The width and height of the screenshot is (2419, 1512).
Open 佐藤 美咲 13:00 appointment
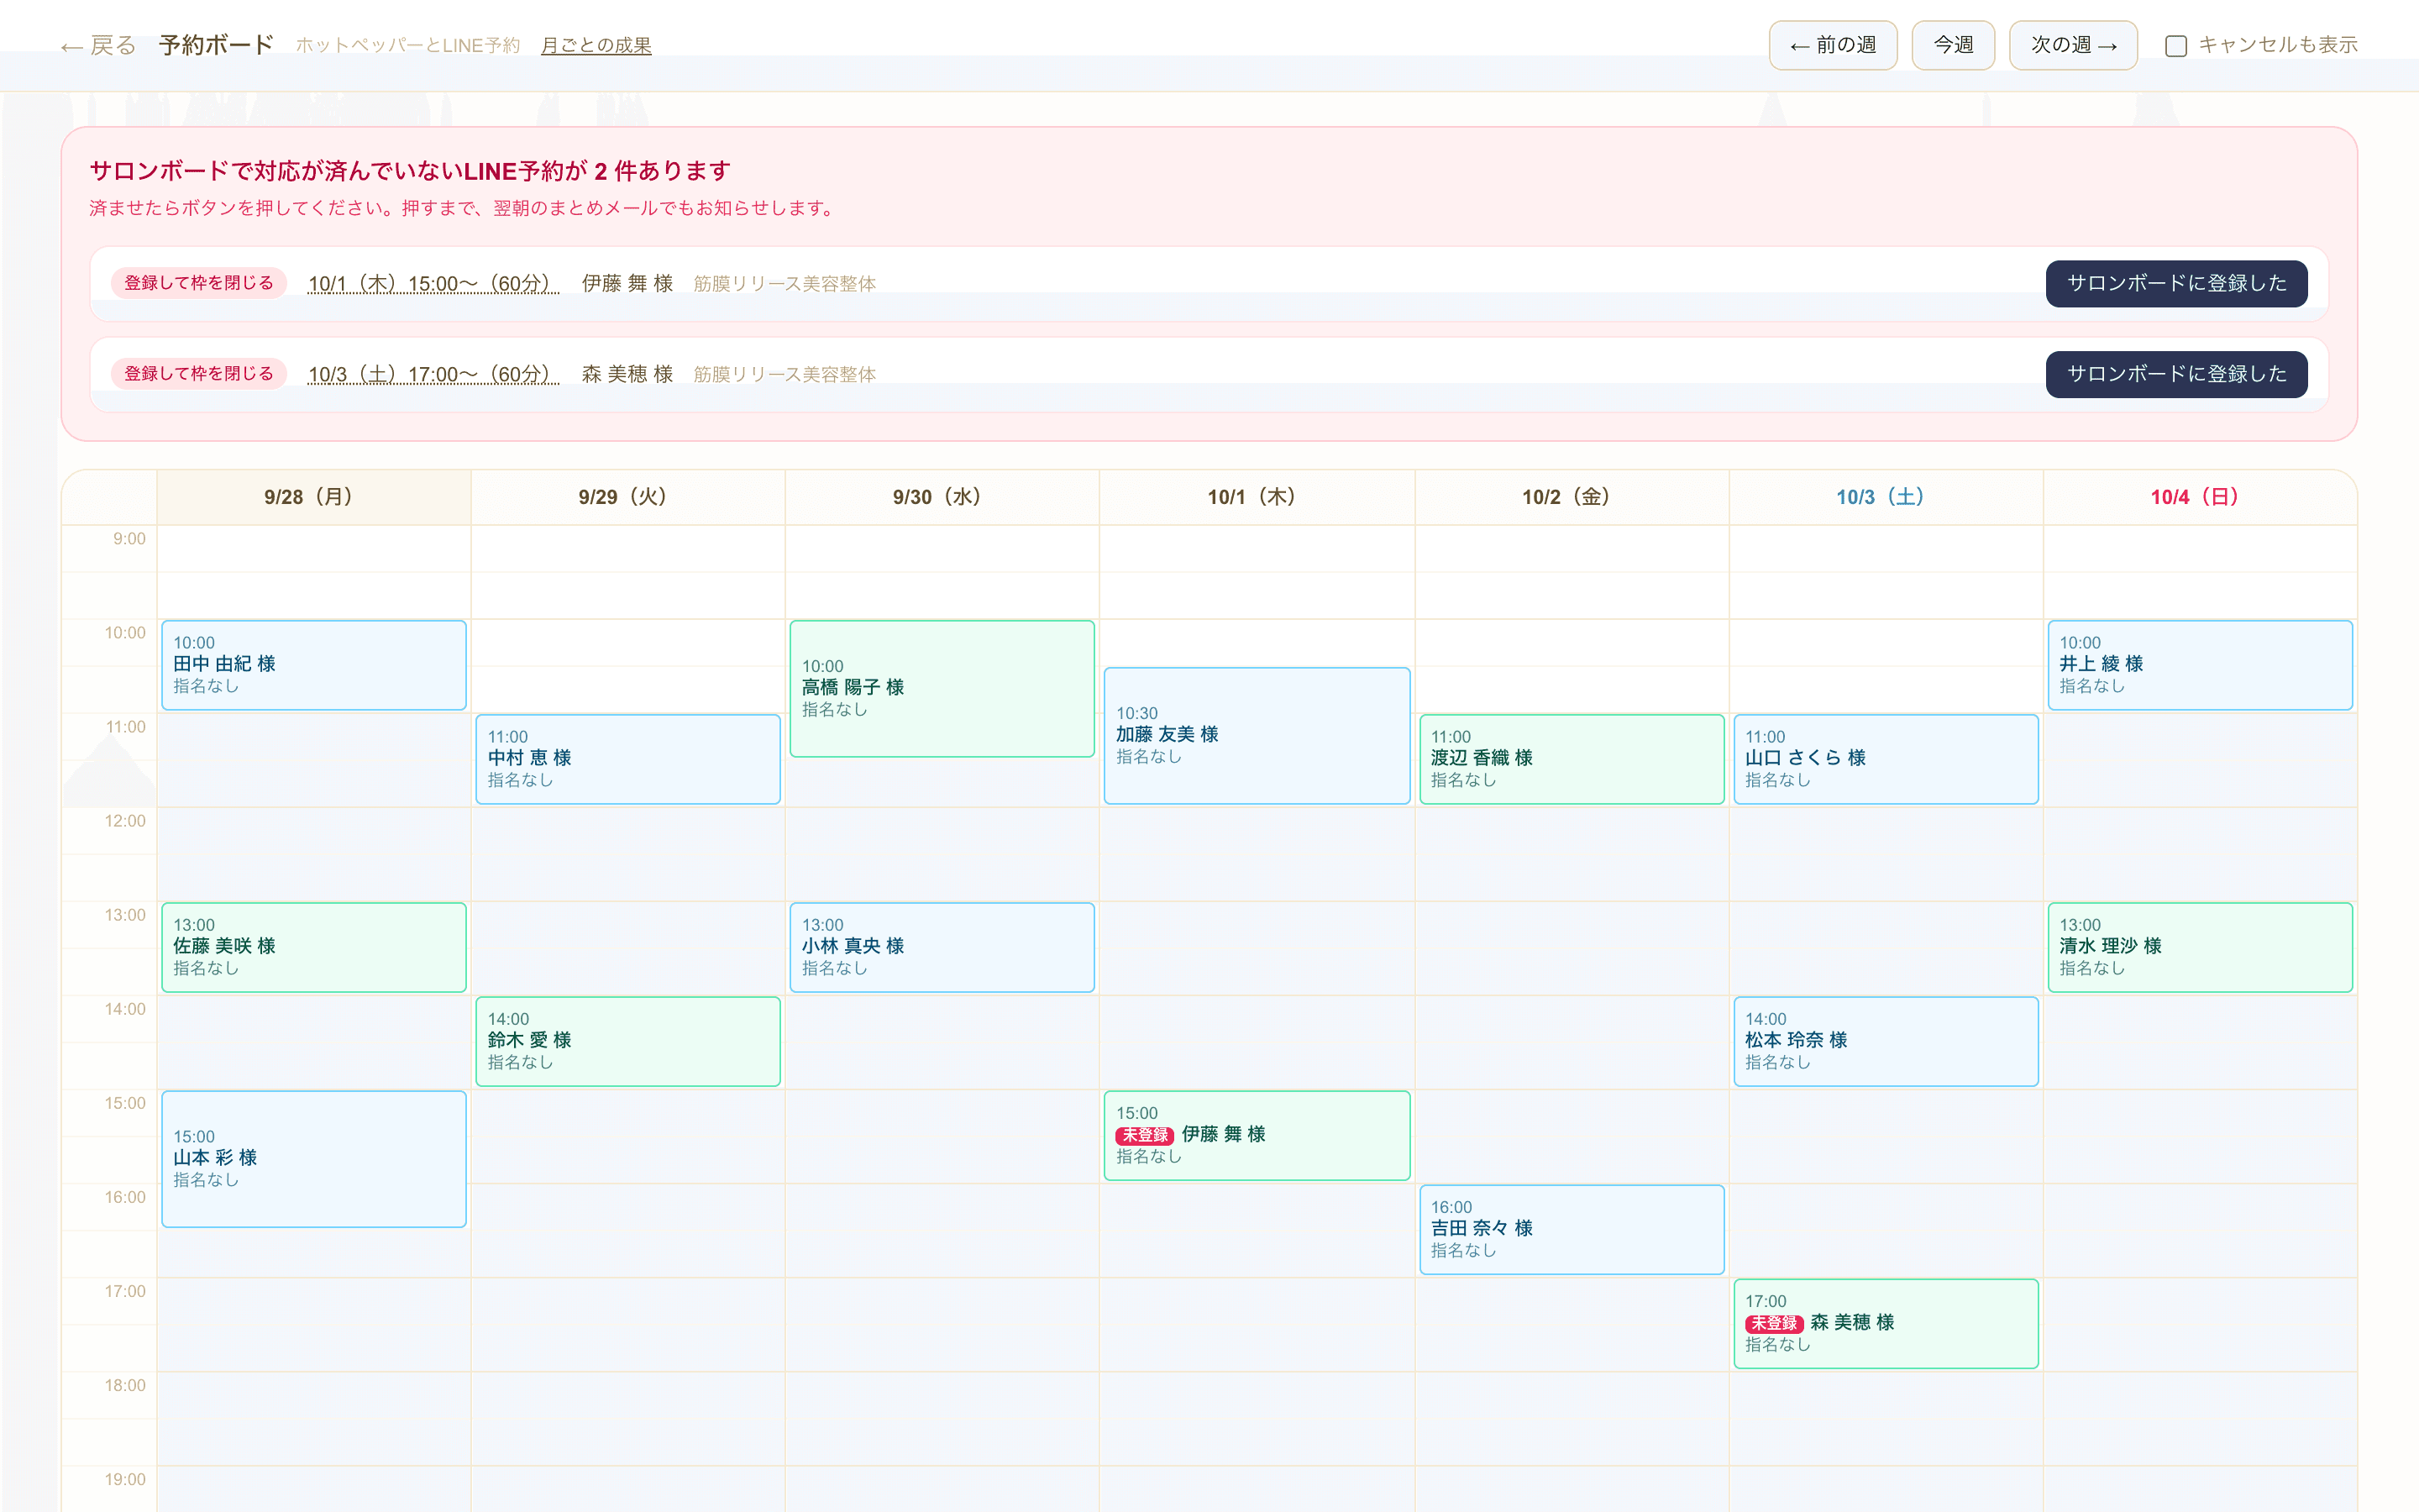(x=314, y=947)
